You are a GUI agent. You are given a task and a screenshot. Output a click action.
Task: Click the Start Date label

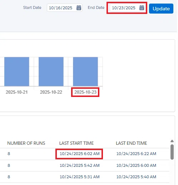(x=32, y=7)
